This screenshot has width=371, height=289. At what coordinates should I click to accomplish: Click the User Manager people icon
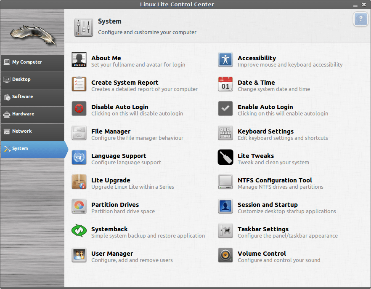(x=79, y=255)
